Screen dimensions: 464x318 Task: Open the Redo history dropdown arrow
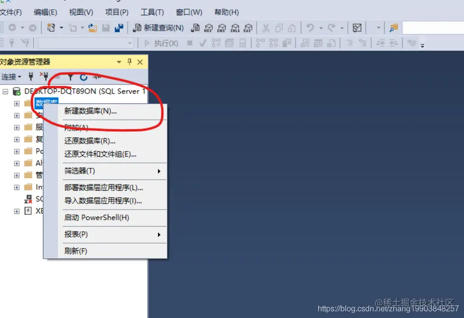click(342, 28)
